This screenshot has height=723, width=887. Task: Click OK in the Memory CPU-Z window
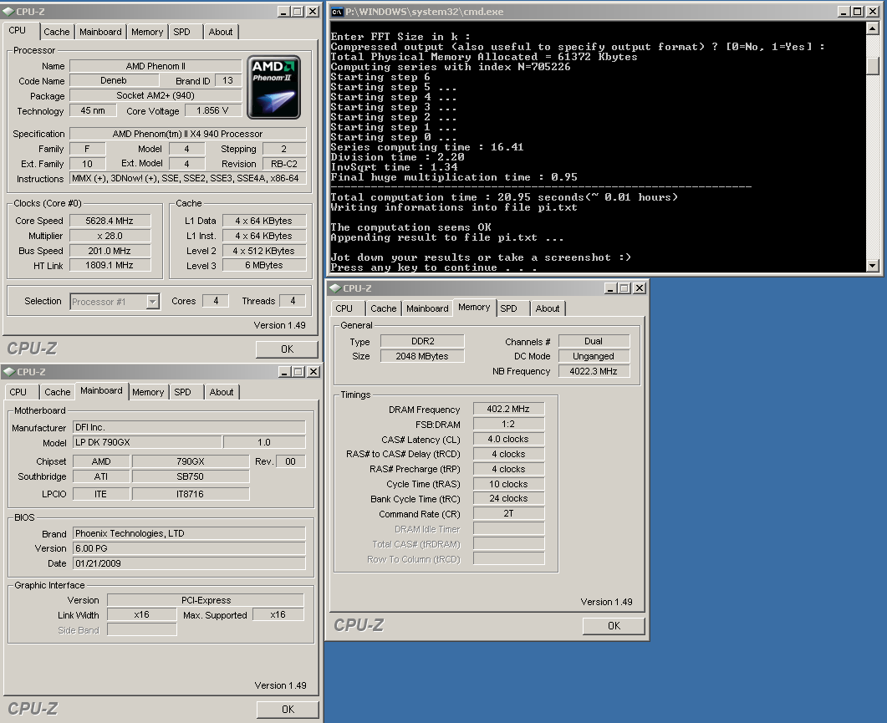click(614, 626)
